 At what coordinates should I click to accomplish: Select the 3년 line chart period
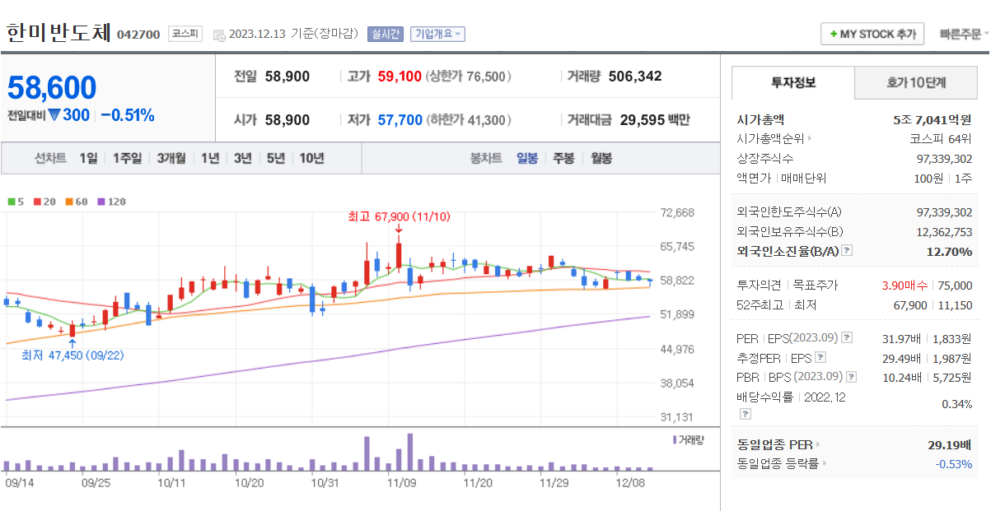click(242, 158)
